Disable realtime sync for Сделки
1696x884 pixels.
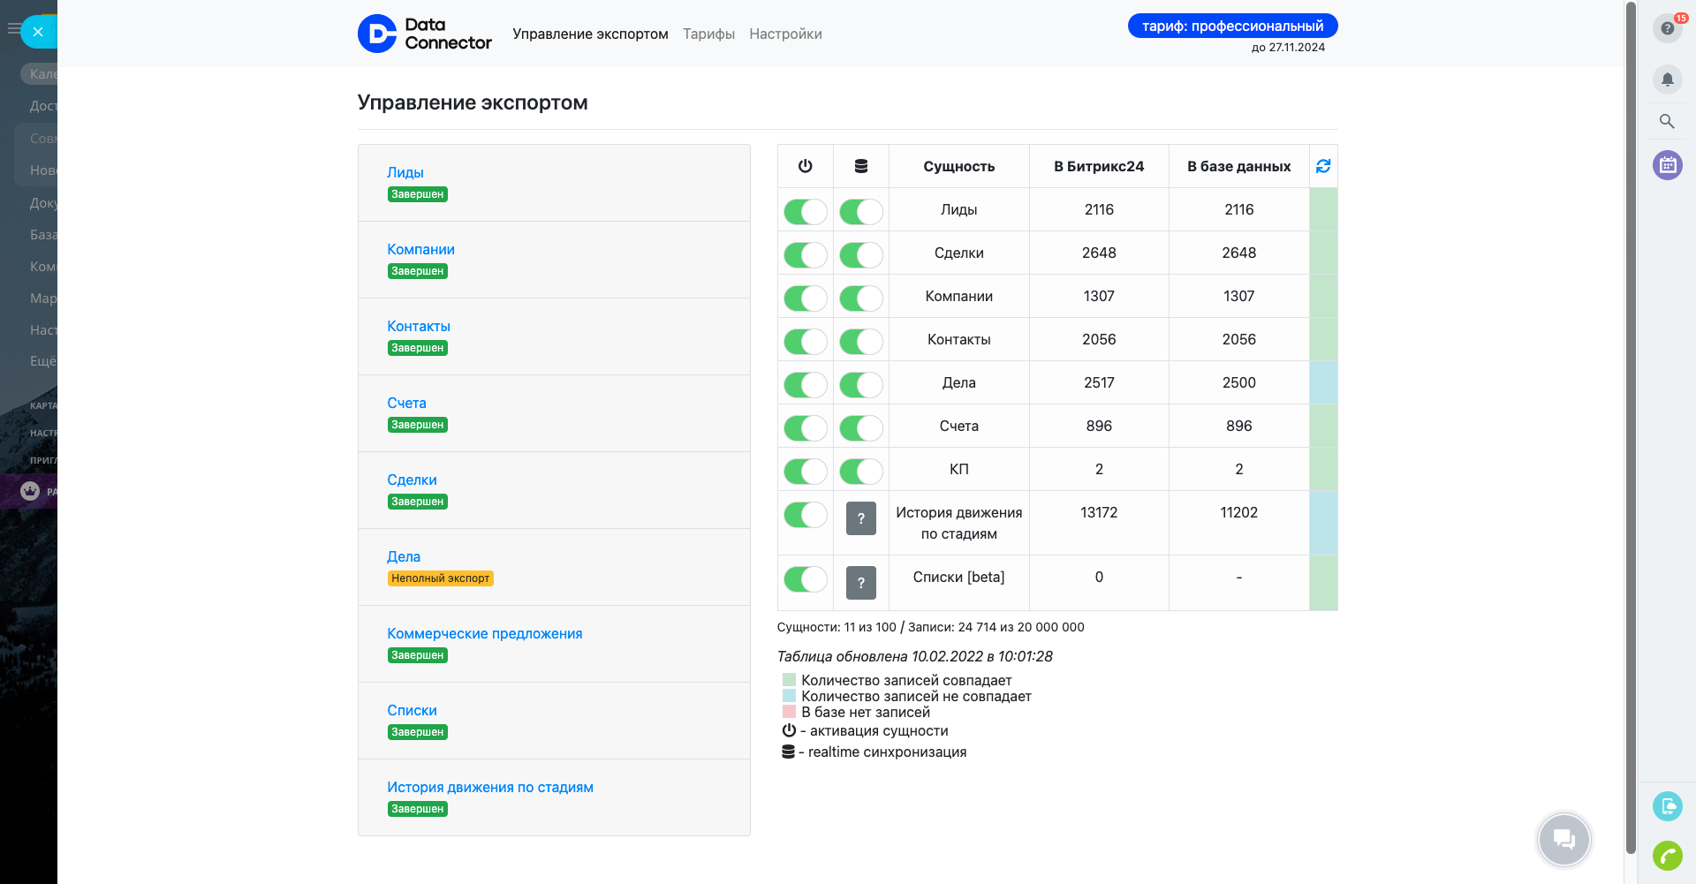(860, 255)
